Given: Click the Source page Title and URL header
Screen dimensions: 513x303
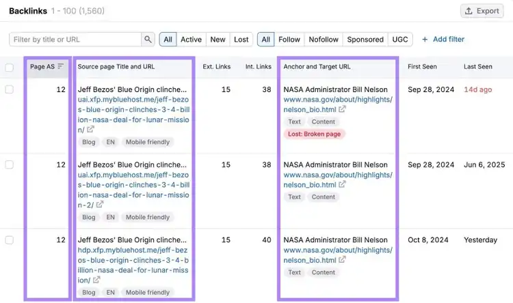Looking at the screenshot, I should pyautogui.click(x=116, y=67).
